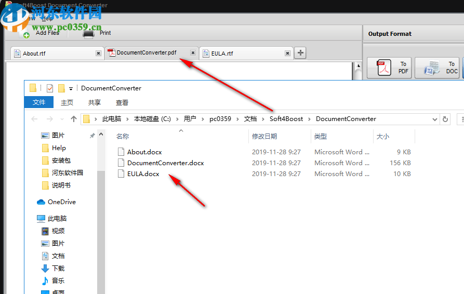464x294 pixels.
Task: Click 文档 in the address path
Action: coord(250,119)
